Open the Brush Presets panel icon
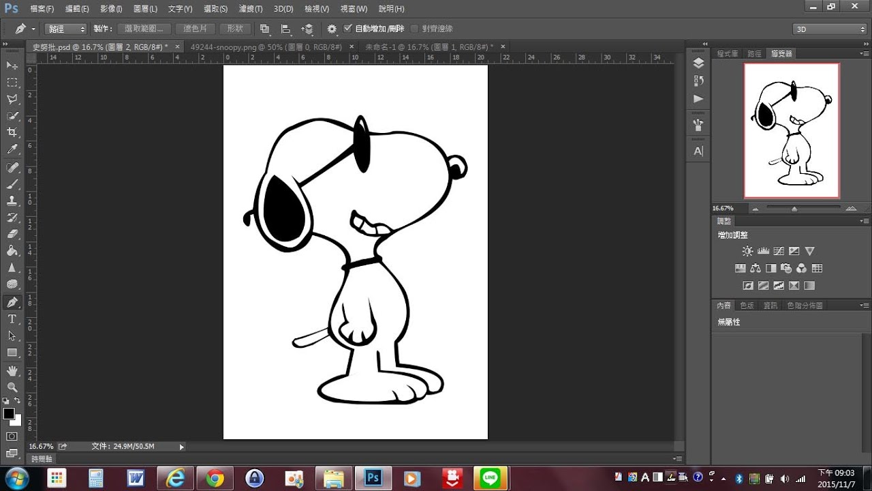 [698, 125]
